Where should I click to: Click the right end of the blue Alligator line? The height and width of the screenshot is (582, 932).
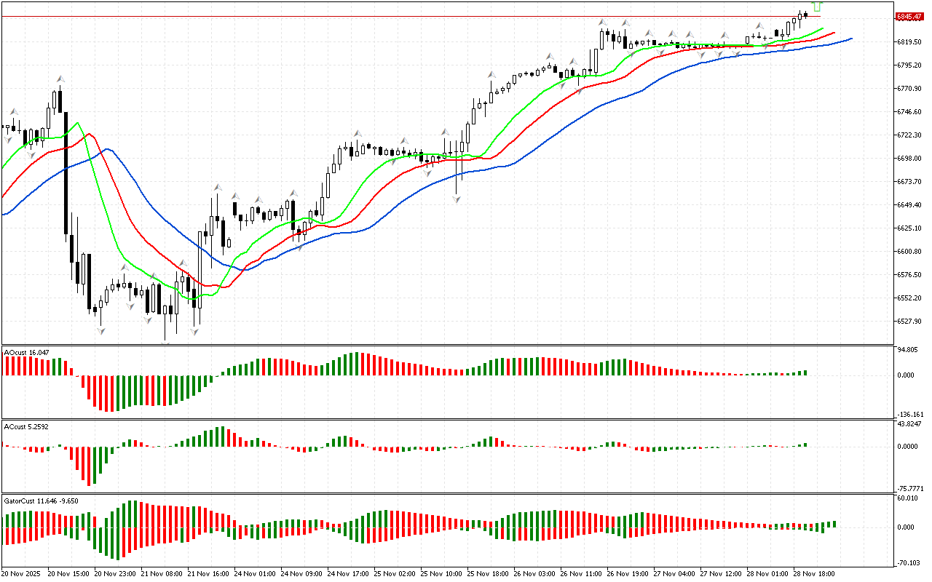click(850, 39)
